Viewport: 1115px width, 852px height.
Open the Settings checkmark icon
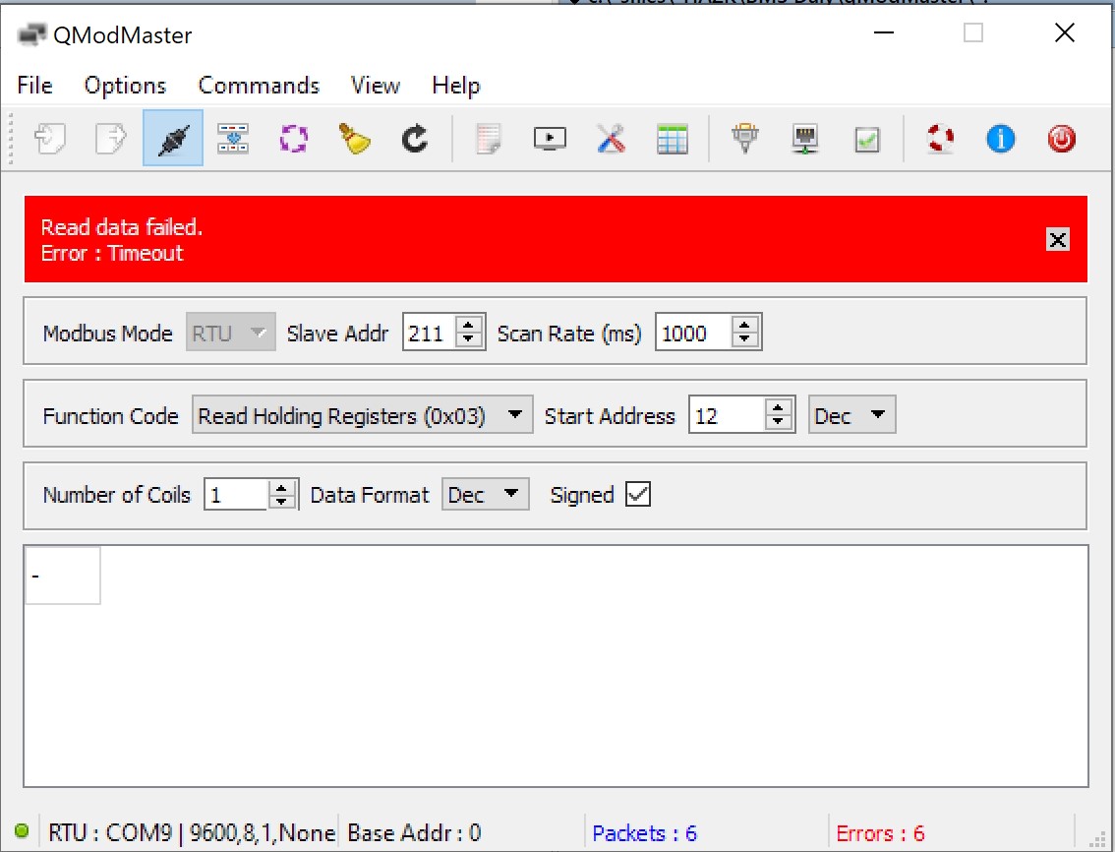tap(867, 139)
